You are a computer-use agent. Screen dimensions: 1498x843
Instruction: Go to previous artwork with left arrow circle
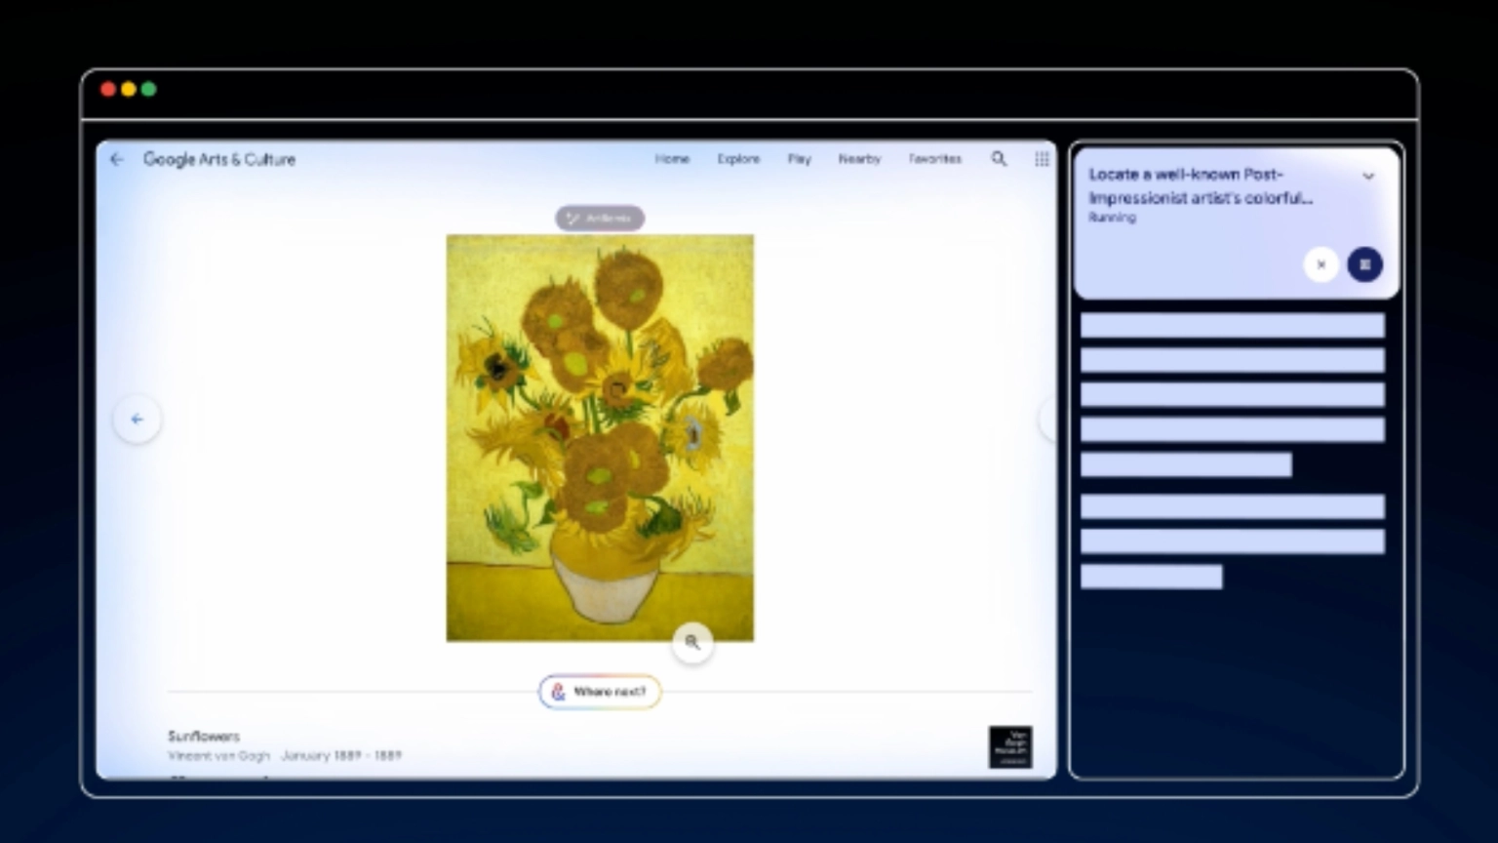138,420
